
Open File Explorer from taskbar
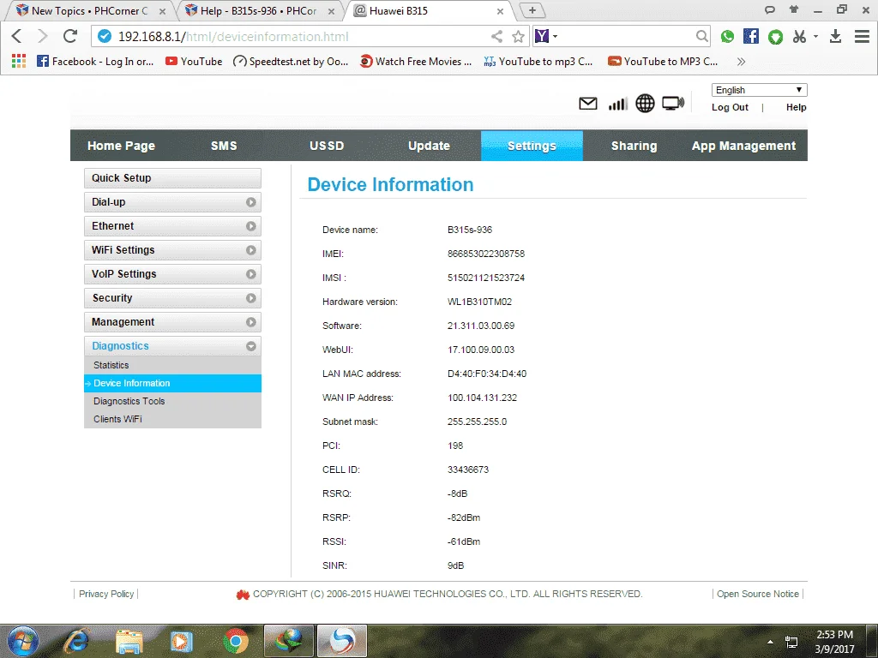click(x=129, y=641)
